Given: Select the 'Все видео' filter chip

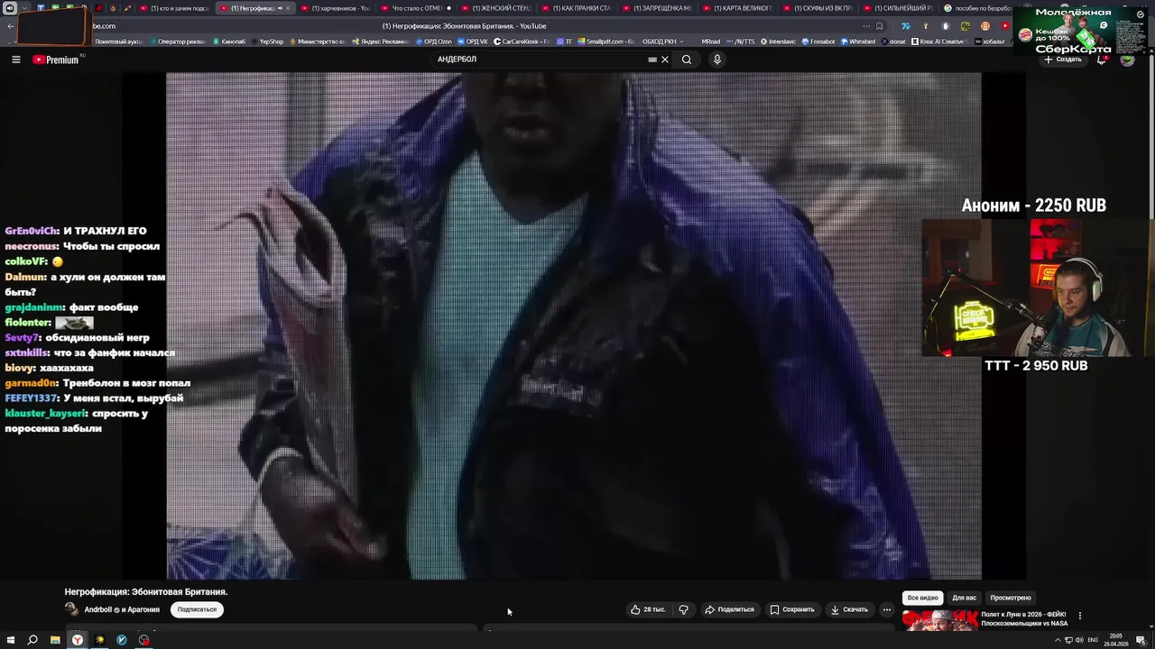Looking at the screenshot, I should [923, 598].
